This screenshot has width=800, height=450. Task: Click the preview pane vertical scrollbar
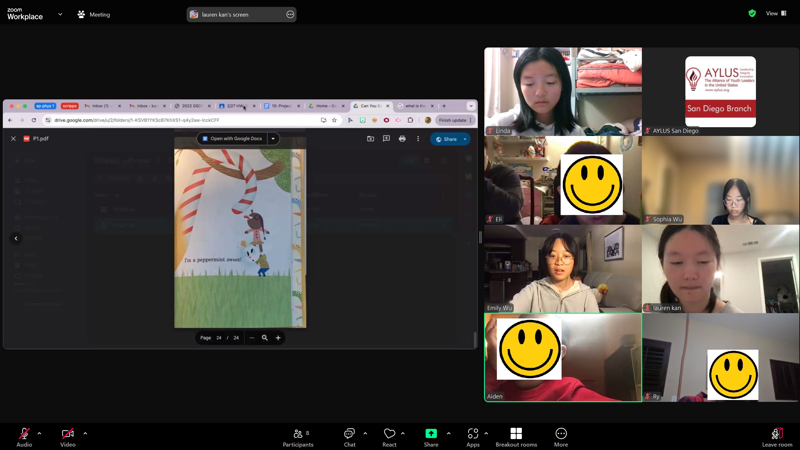(475, 339)
